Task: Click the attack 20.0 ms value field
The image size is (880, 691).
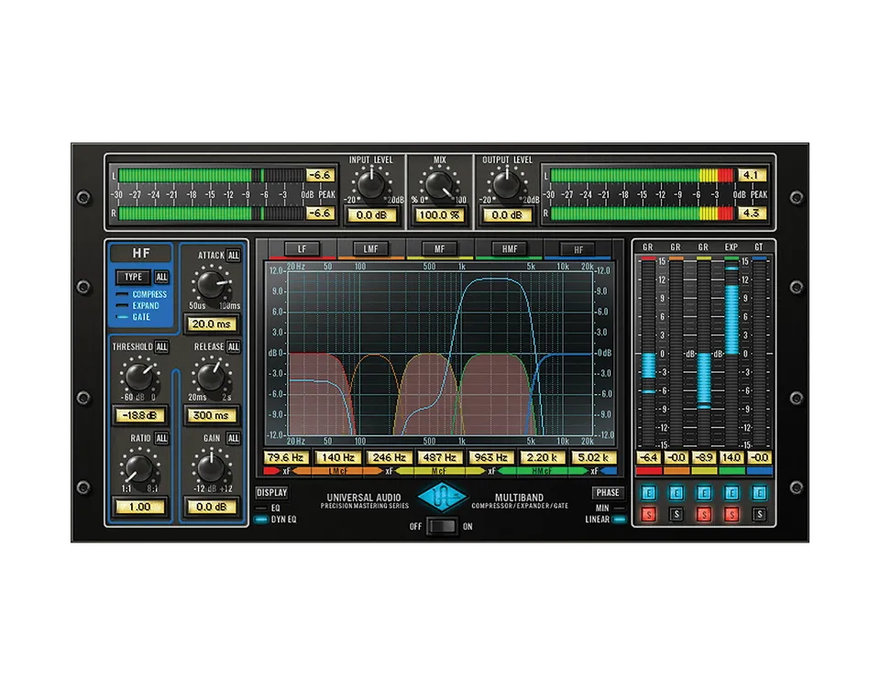Action: click(x=212, y=324)
